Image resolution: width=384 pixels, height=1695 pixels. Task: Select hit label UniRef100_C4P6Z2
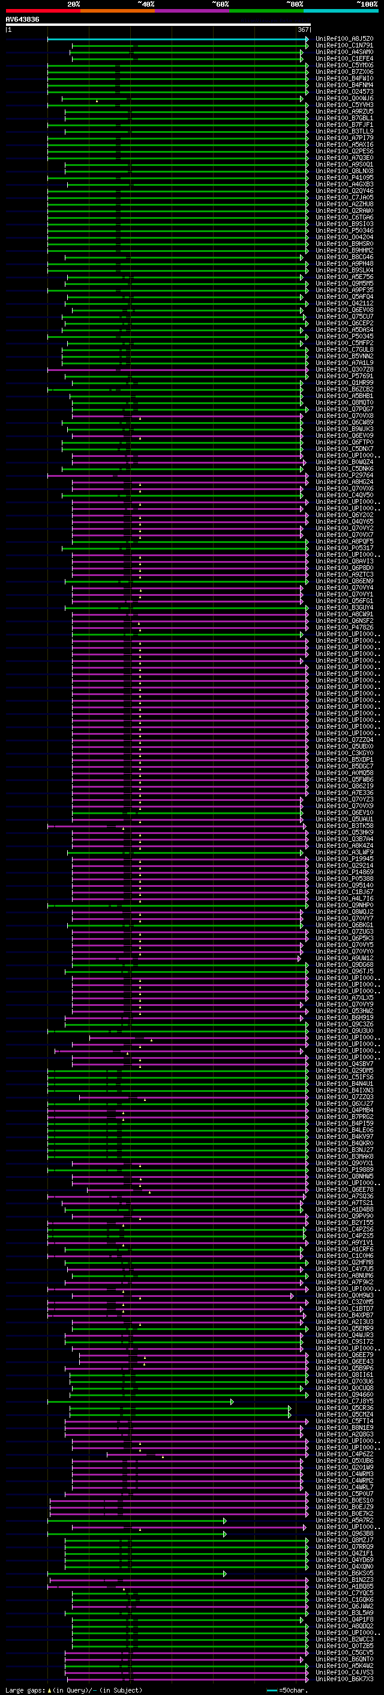point(344,1454)
